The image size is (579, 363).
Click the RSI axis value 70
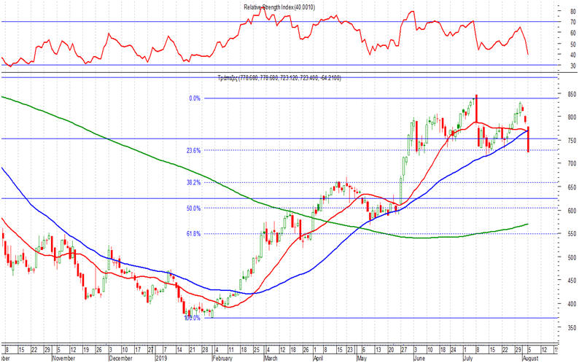click(572, 22)
